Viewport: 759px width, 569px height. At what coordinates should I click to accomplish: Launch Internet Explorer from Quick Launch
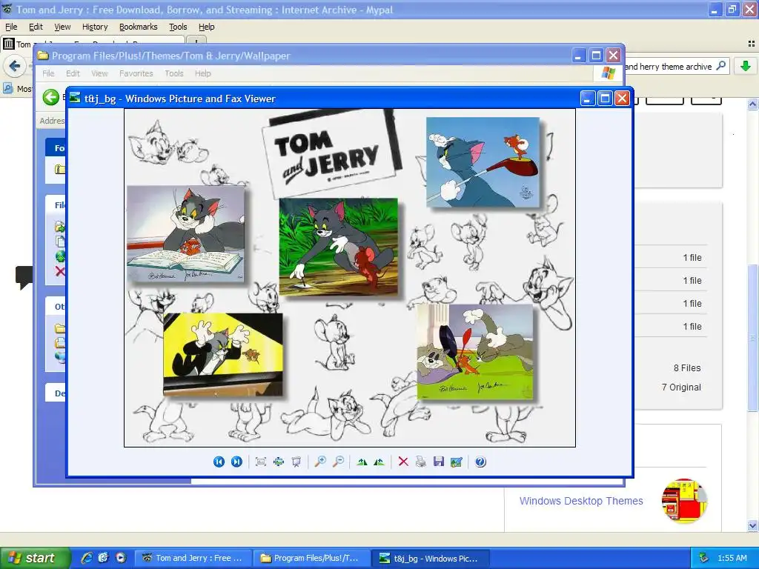point(87,558)
